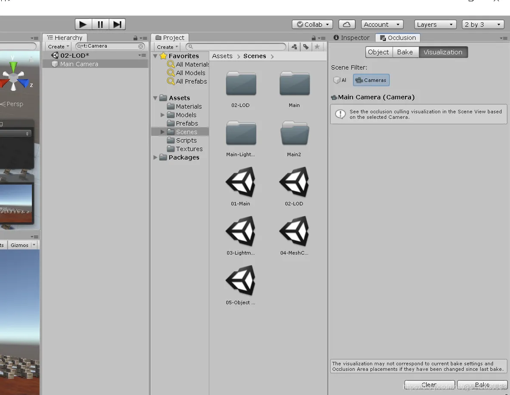Select the 03-Lightm... scene asset
Screen dimensions: 510x395
tap(241, 231)
